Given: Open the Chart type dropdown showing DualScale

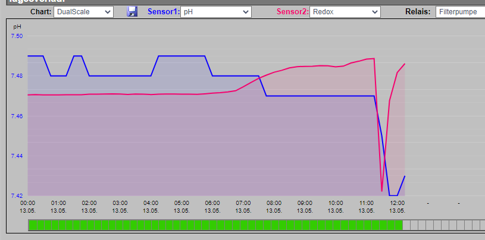Looking at the screenshot, I should tap(83, 12).
